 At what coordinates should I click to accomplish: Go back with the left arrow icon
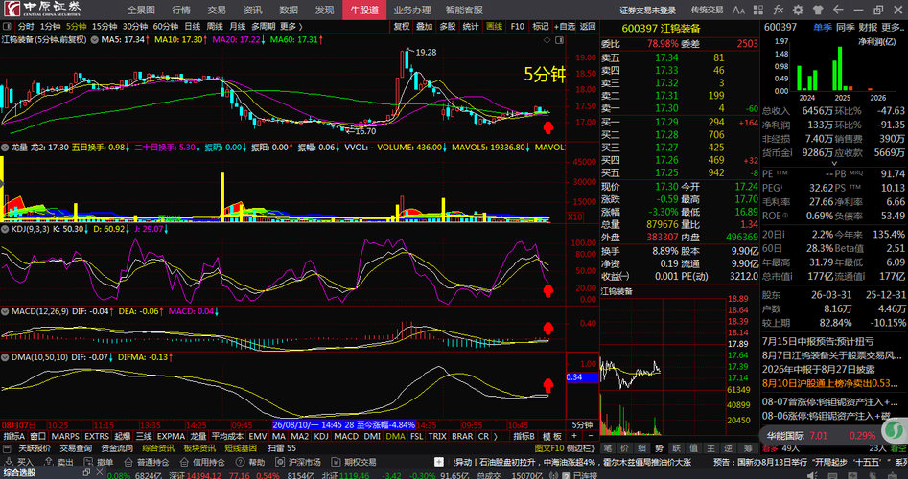coord(838,10)
